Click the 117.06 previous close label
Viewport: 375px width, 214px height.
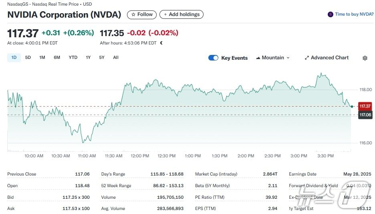click(365, 115)
